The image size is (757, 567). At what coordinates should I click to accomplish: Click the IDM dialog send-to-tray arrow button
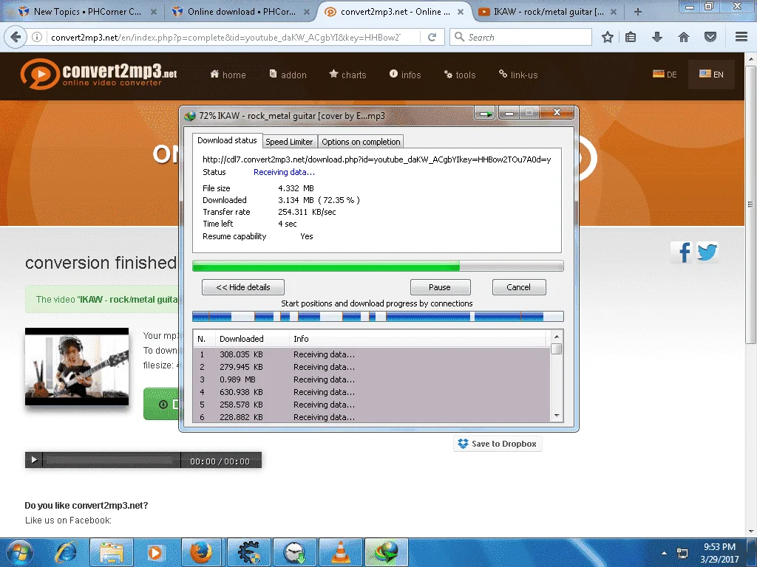coord(485,113)
